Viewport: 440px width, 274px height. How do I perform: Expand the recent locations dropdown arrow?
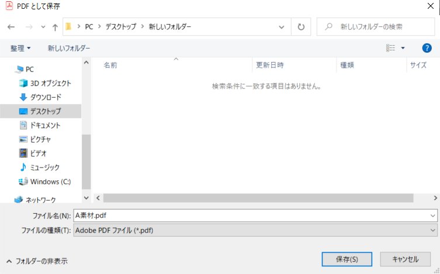(43, 27)
